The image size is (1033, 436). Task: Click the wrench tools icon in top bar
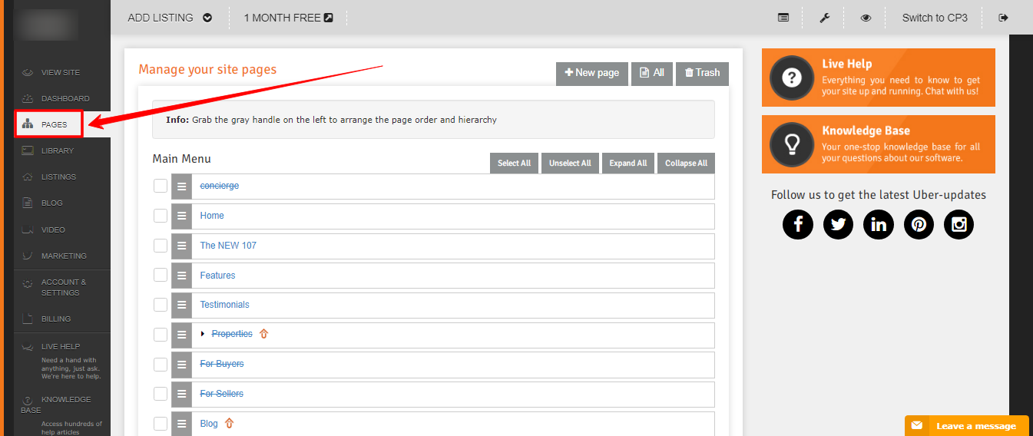(x=825, y=18)
